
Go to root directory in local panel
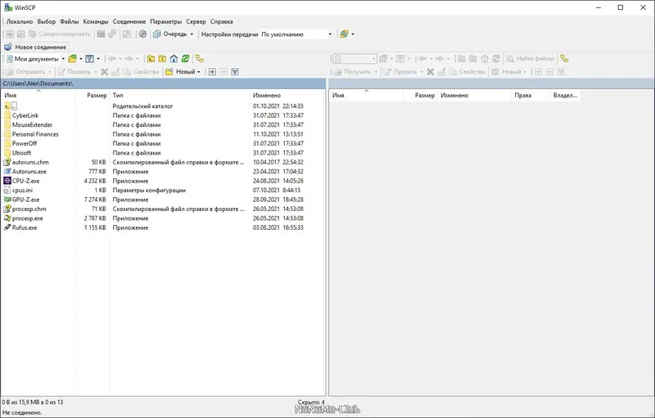click(x=162, y=59)
